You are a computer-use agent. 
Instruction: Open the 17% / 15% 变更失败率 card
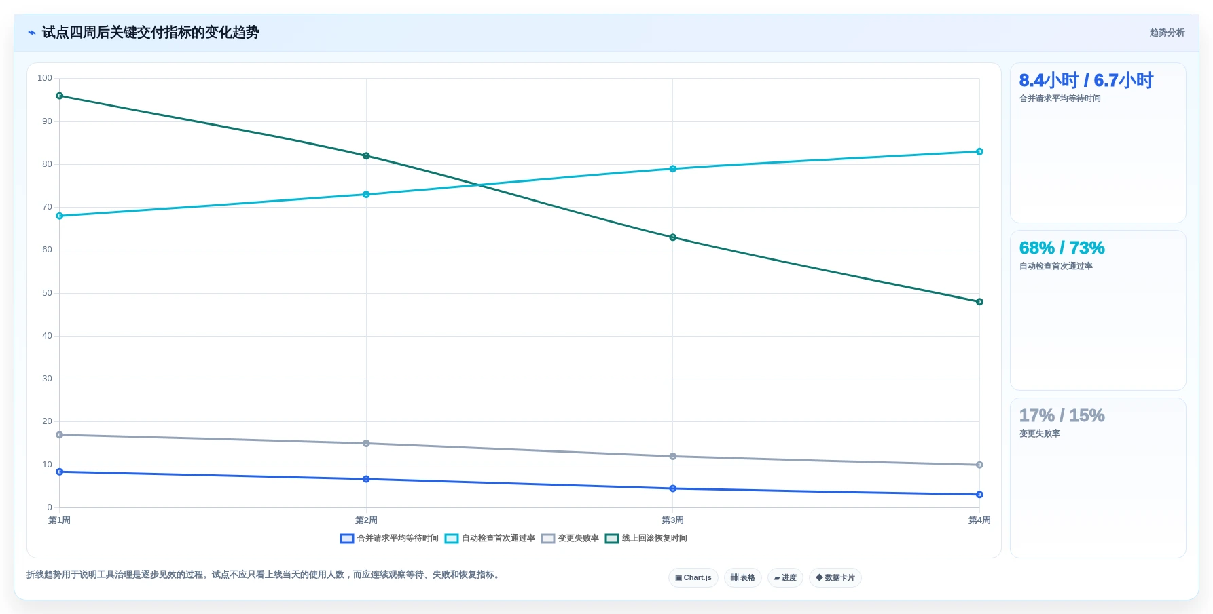click(x=1098, y=478)
